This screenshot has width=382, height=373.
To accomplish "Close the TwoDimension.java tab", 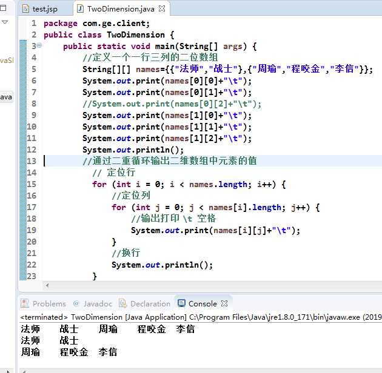I will (162, 8).
